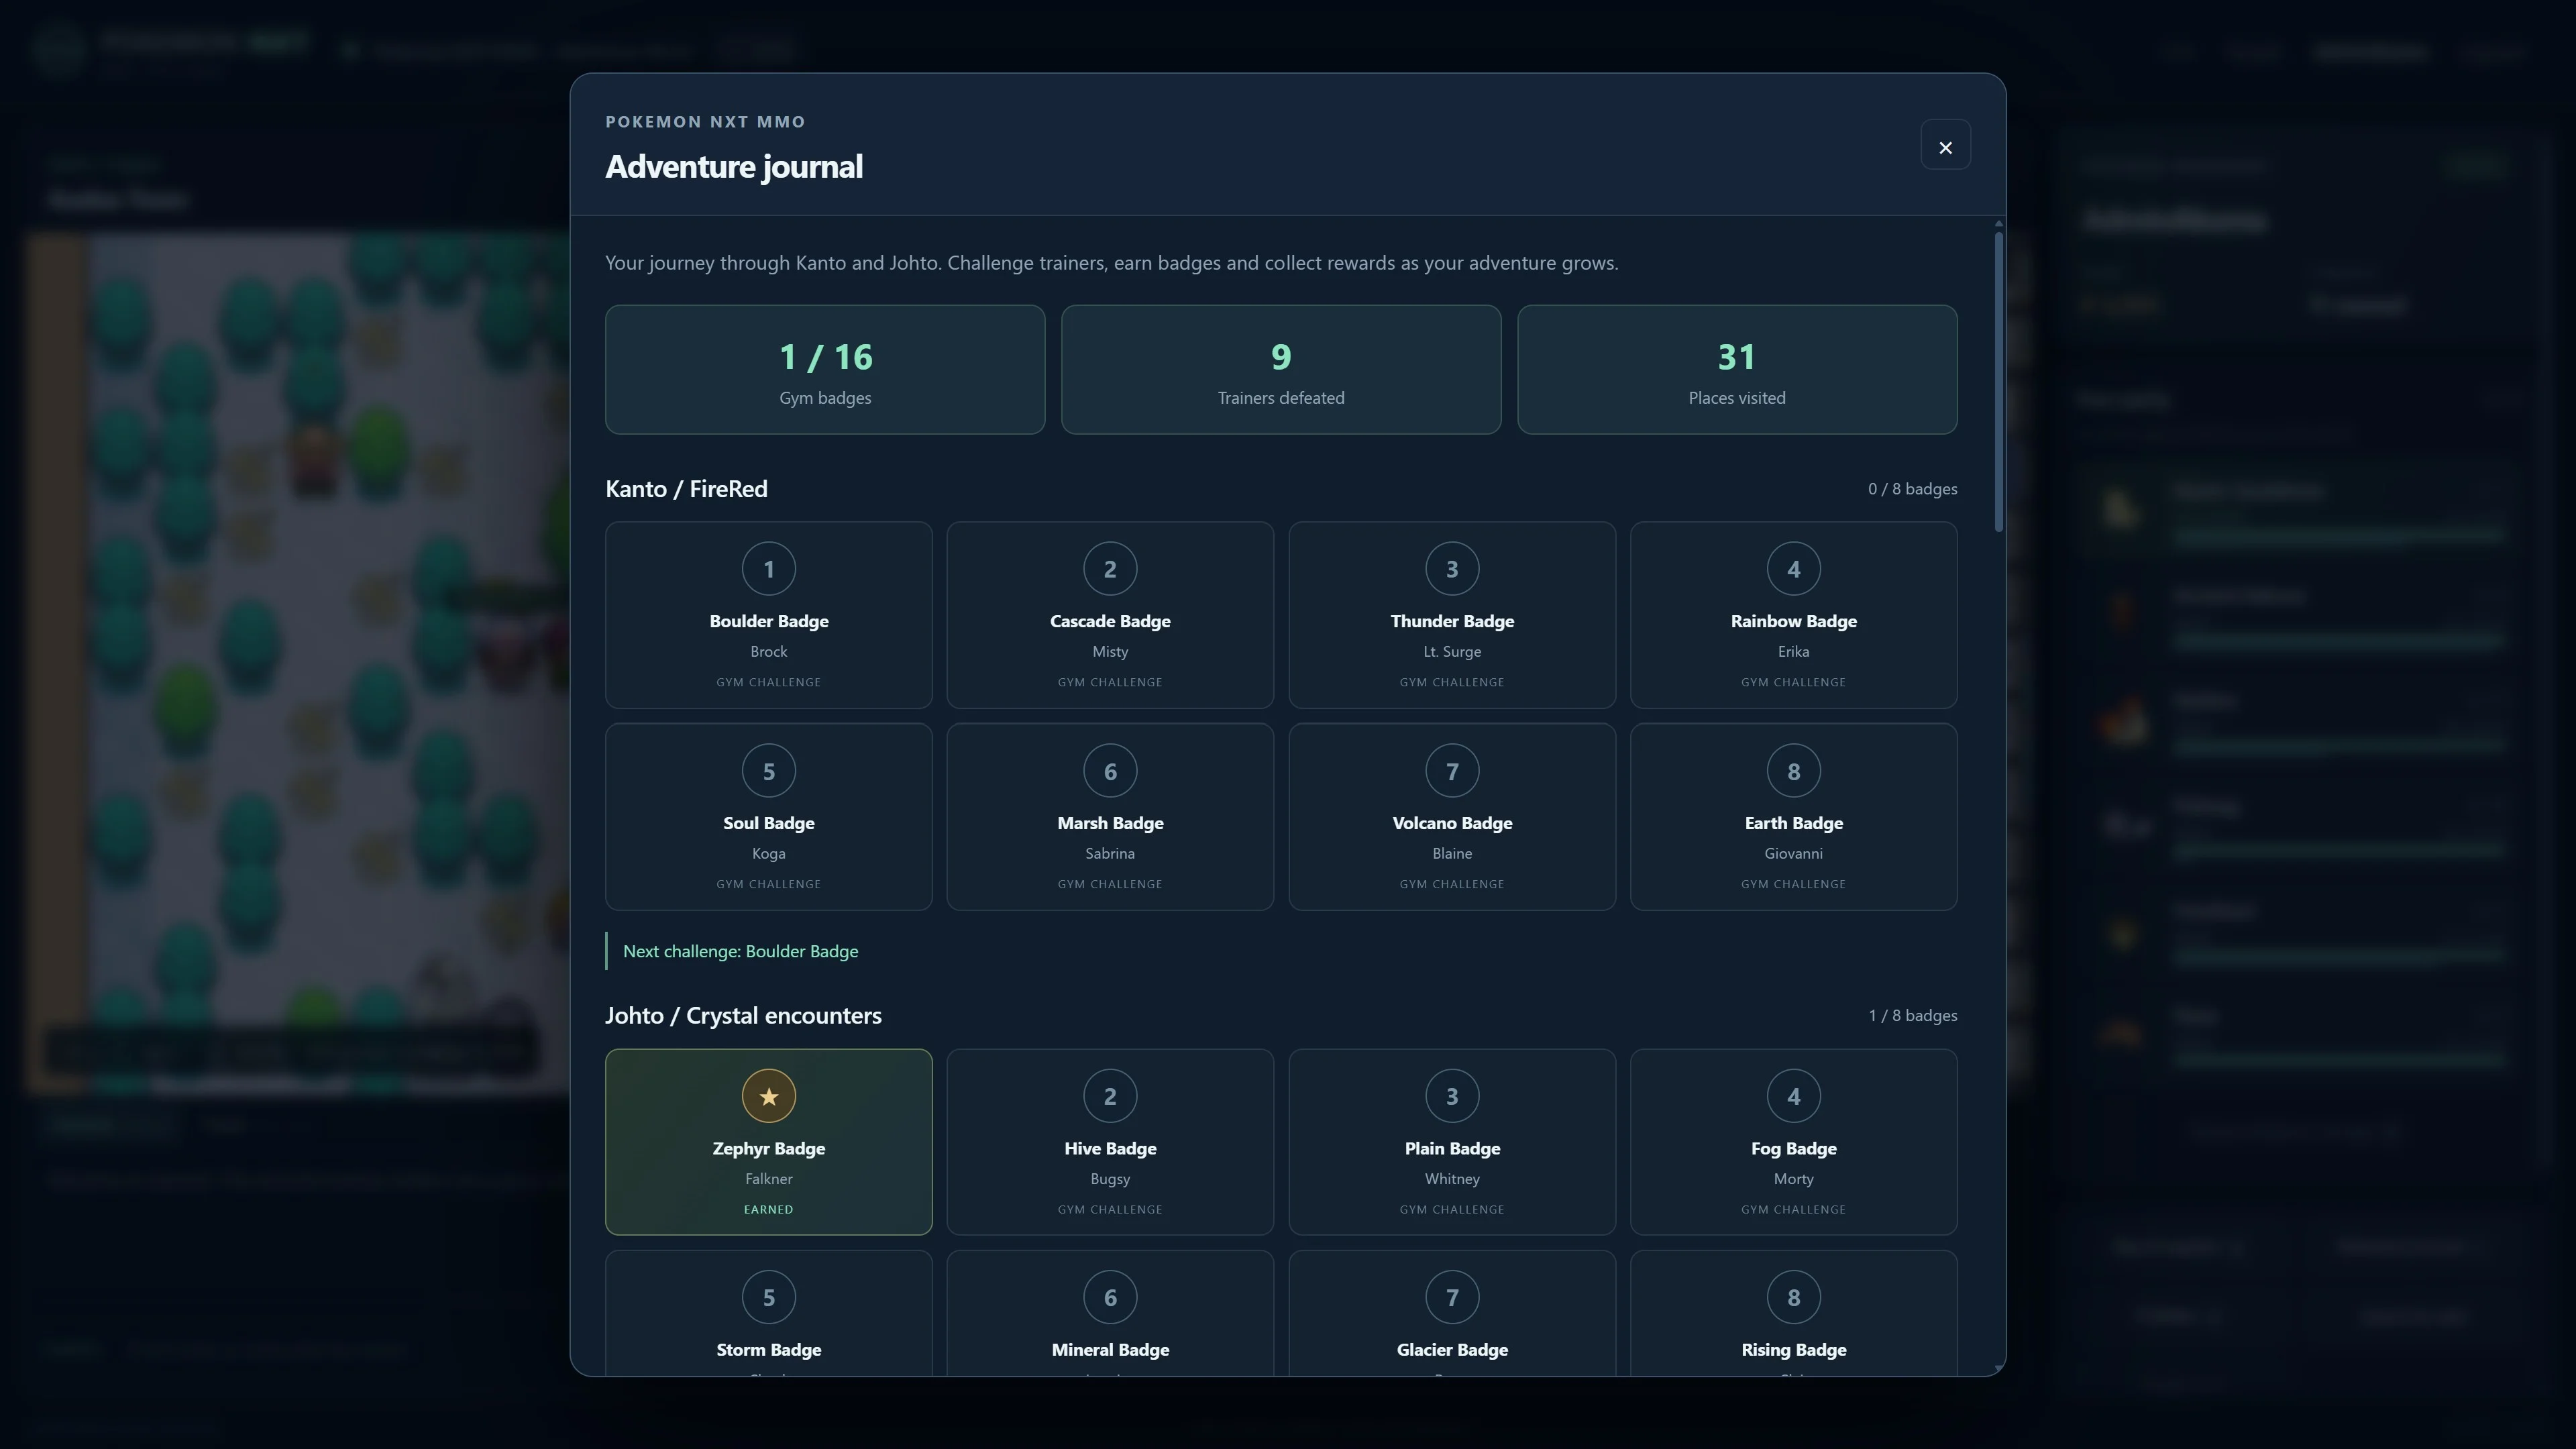Click the Kanto / FireRed section heading

[686, 489]
